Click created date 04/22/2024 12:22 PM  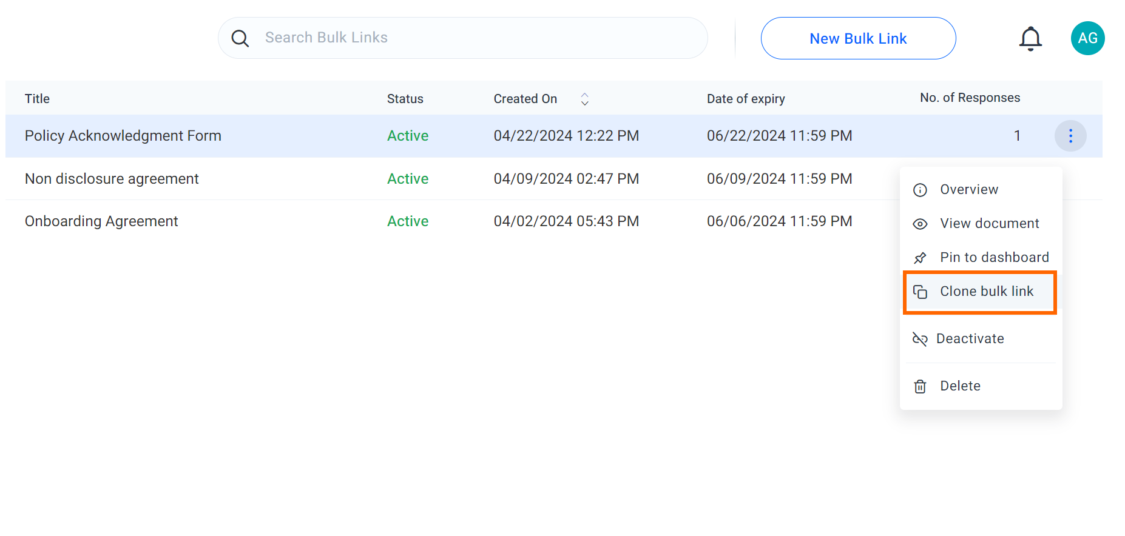[566, 136]
